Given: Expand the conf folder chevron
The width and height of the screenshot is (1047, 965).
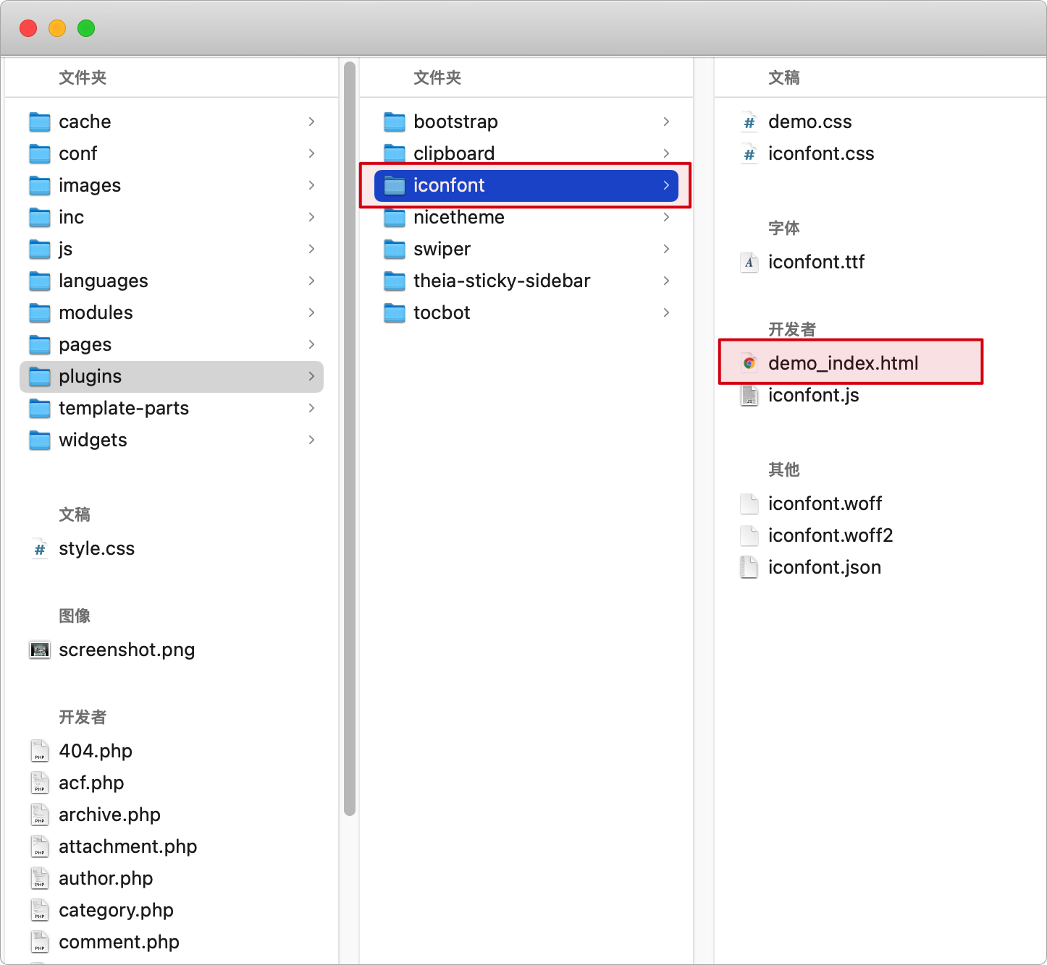Looking at the screenshot, I should [x=311, y=153].
